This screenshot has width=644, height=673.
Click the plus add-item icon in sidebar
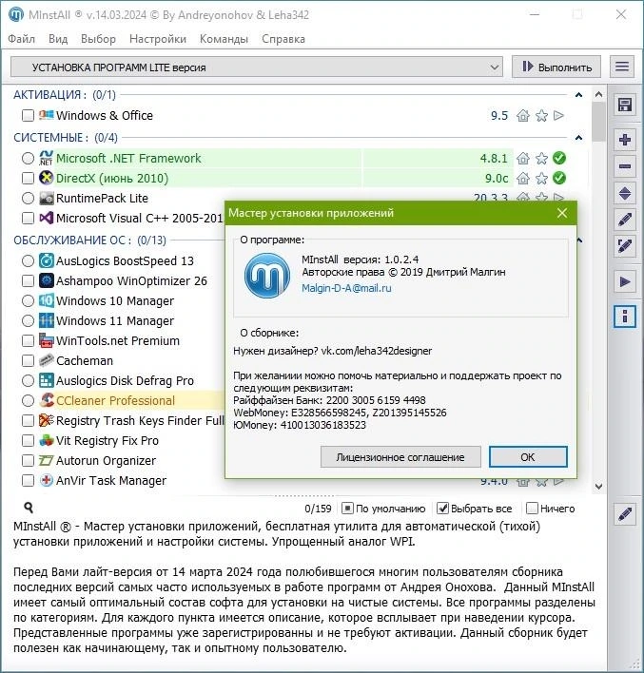[625, 140]
